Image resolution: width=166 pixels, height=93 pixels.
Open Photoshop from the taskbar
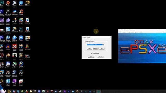90,91
